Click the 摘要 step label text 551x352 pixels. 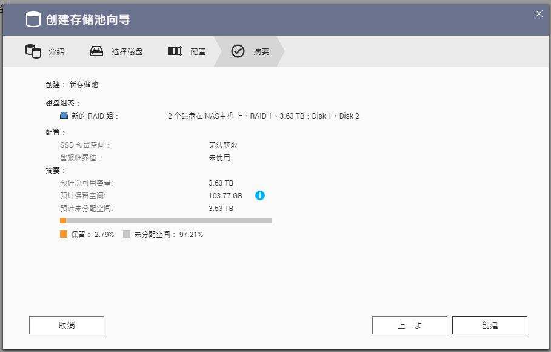[259, 51]
